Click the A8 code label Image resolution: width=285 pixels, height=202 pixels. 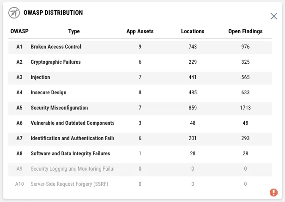(19, 153)
